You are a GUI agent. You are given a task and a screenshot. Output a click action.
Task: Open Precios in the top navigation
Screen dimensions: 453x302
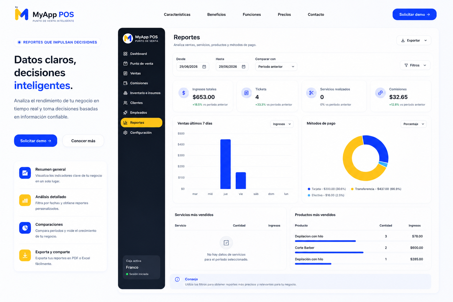(284, 14)
